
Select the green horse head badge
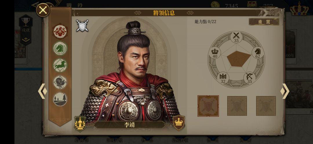pyautogui.click(x=60, y=48)
